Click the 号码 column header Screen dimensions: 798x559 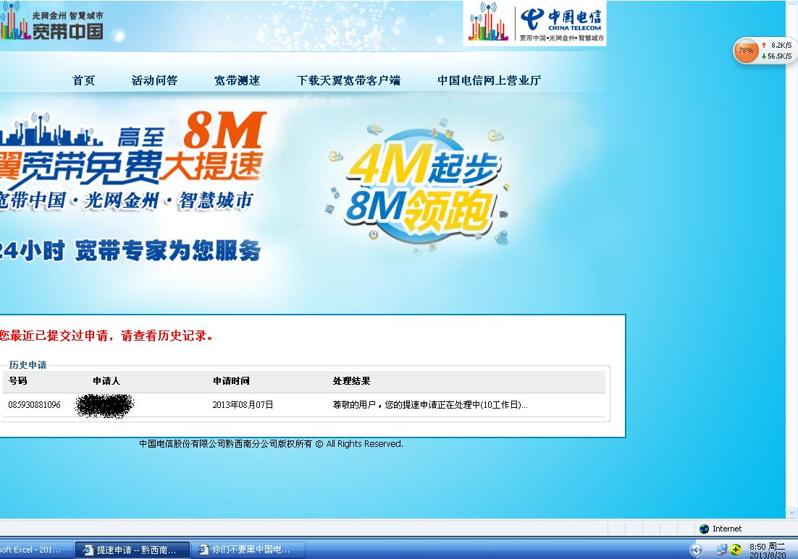[x=18, y=380]
